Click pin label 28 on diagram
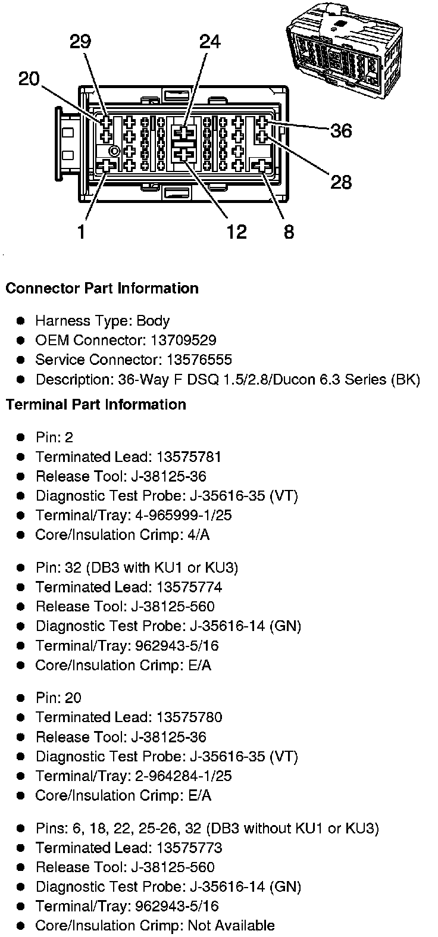 click(x=342, y=181)
